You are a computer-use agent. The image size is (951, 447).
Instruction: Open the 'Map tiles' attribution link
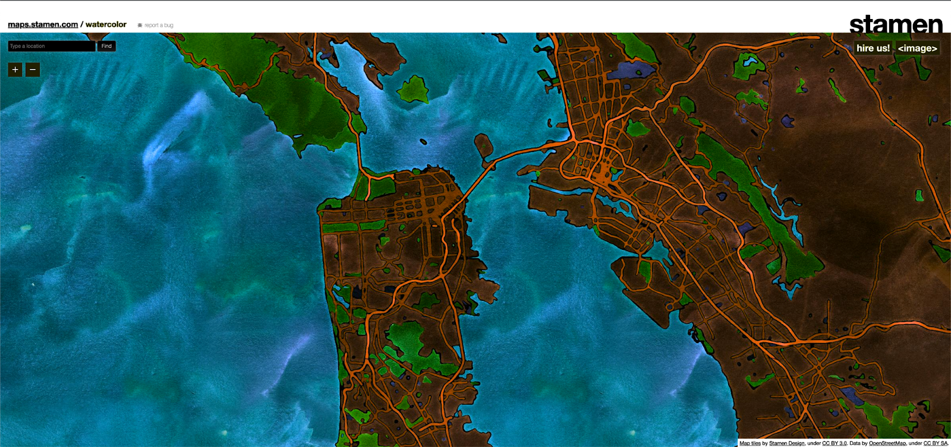[x=750, y=443]
